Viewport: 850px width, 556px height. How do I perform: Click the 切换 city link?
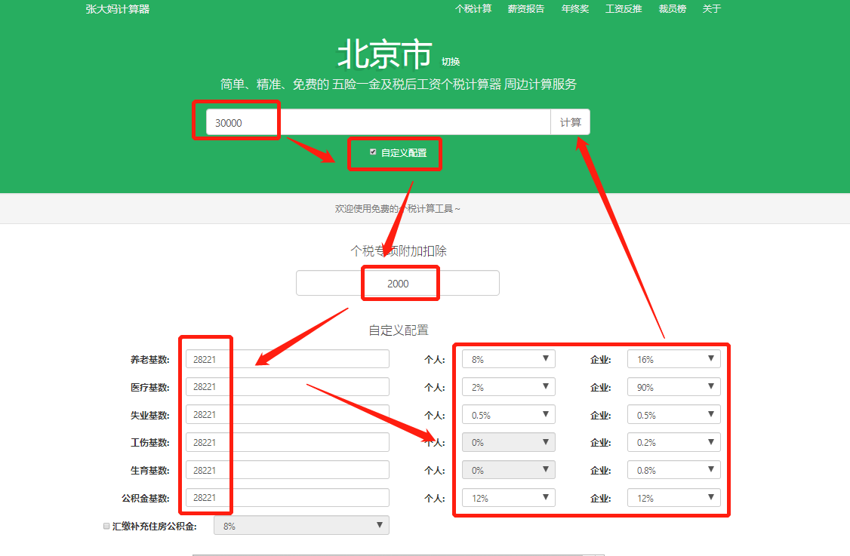[451, 62]
